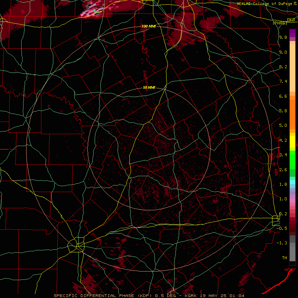Click the -0.5 scale value
Viewport: 298px width, 298px height.
[x=282, y=228]
